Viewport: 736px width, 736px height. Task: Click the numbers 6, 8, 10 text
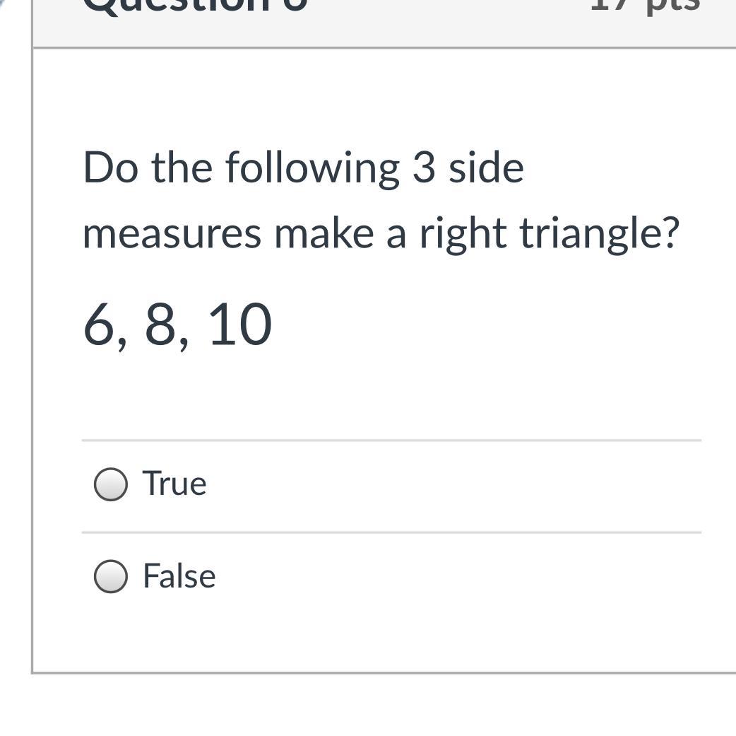[177, 325]
